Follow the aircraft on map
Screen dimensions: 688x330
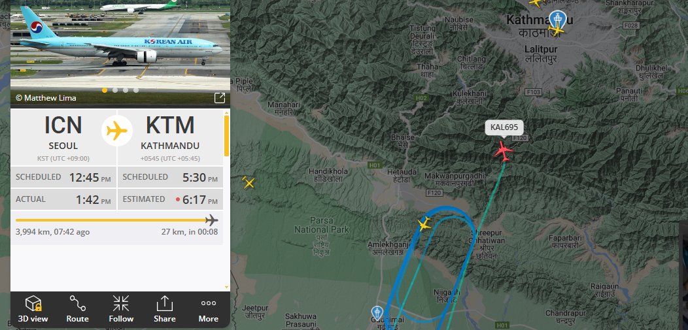tap(121, 309)
